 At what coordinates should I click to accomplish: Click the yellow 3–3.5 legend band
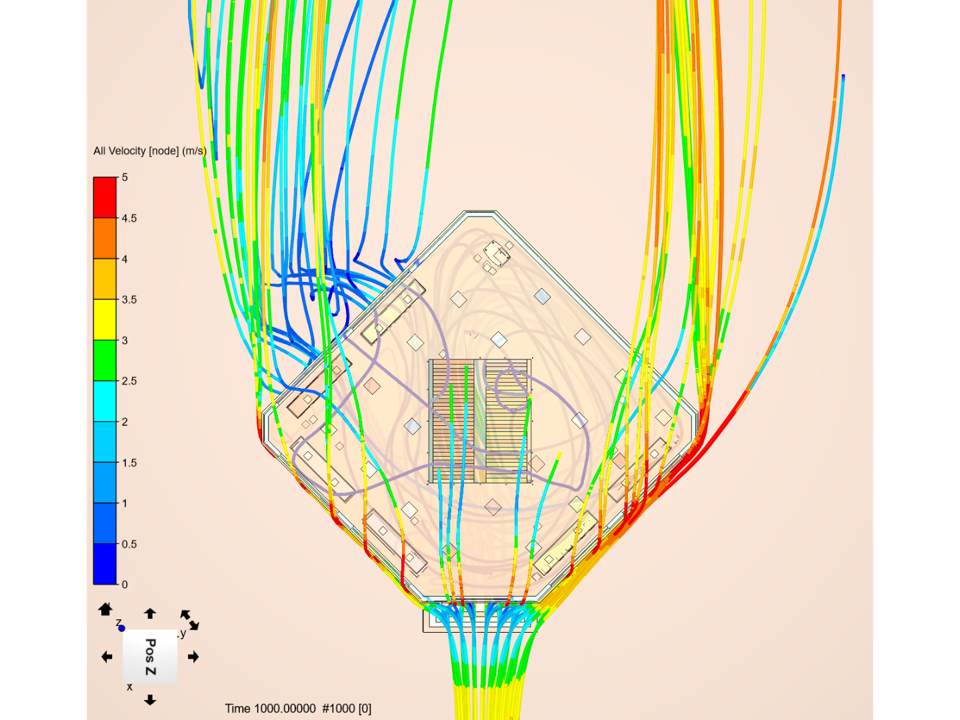pyautogui.click(x=105, y=320)
